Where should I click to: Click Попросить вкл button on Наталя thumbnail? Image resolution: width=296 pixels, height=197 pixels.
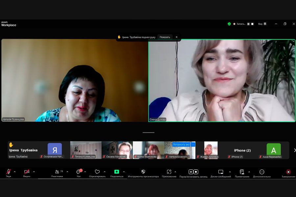pos(181,144)
